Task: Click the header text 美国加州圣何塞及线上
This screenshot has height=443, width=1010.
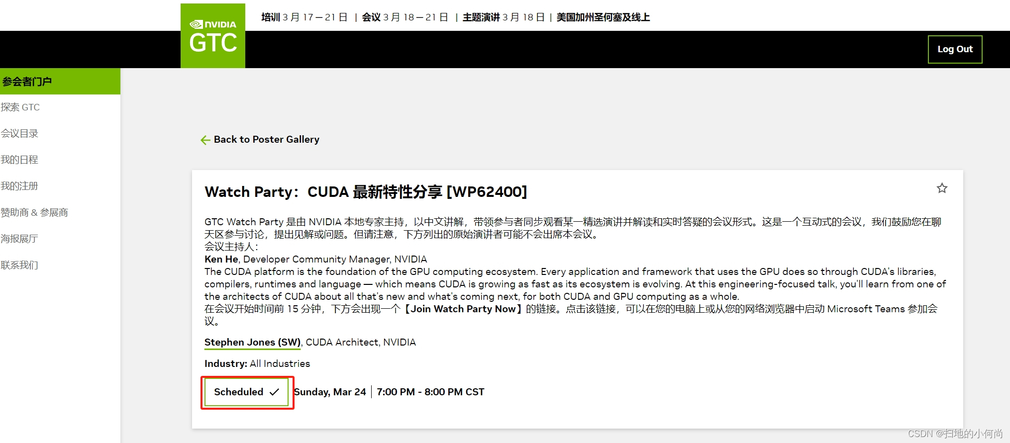Action: pyautogui.click(x=603, y=17)
